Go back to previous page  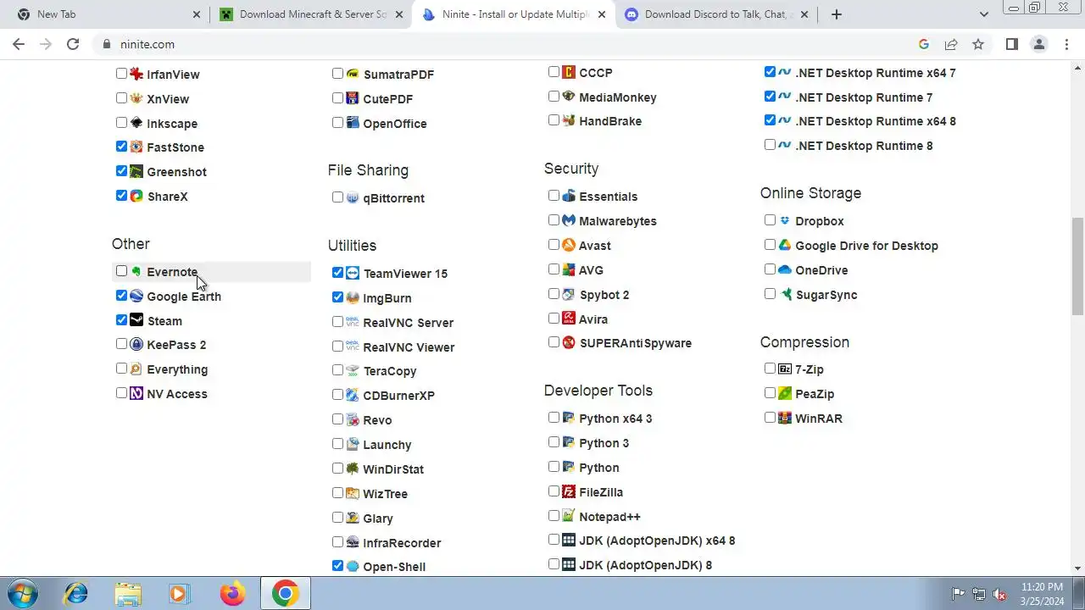pyautogui.click(x=19, y=44)
